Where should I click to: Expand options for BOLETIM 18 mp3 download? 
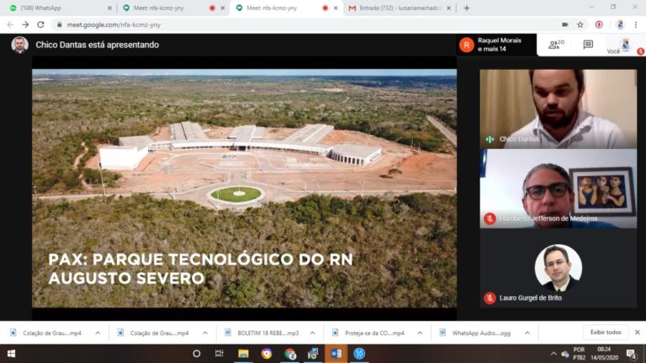312,333
